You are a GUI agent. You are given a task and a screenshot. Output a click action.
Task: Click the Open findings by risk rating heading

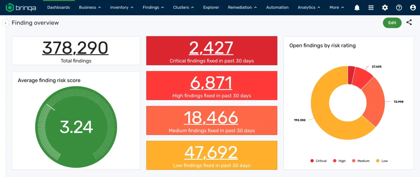click(323, 46)
